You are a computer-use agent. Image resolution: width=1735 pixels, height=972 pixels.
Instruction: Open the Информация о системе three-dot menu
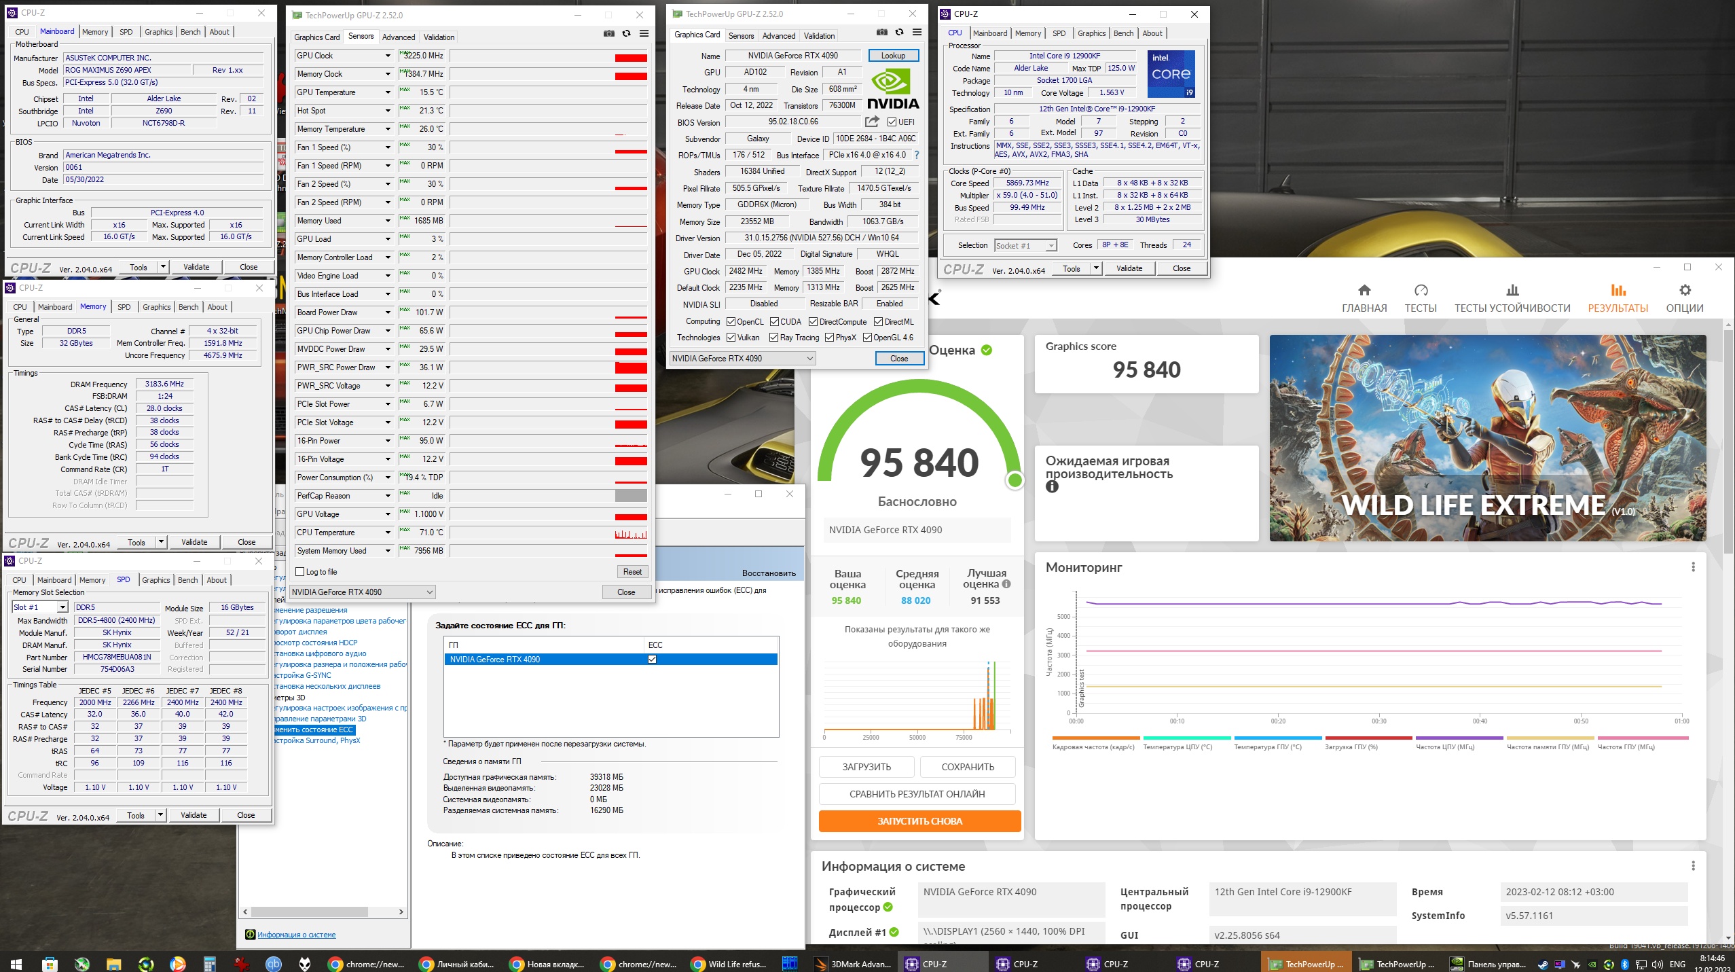pos(1693,865)
